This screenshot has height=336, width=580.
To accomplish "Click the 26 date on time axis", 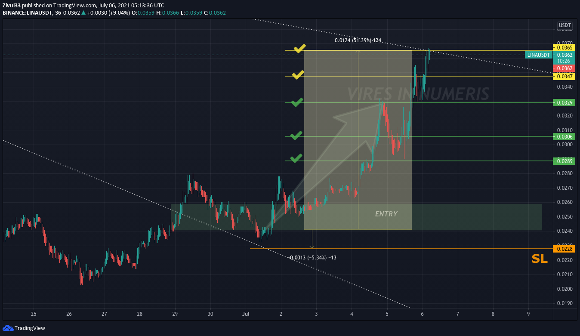I will coord(69,314).
